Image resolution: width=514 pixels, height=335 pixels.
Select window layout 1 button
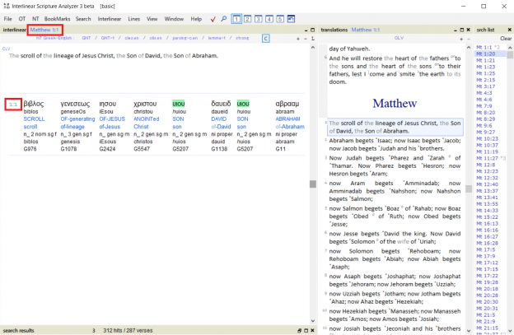[236, 19]
